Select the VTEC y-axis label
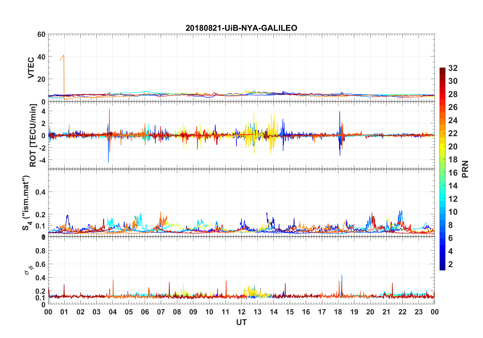This screenshot has height=338, width=483. click(31, 68)
